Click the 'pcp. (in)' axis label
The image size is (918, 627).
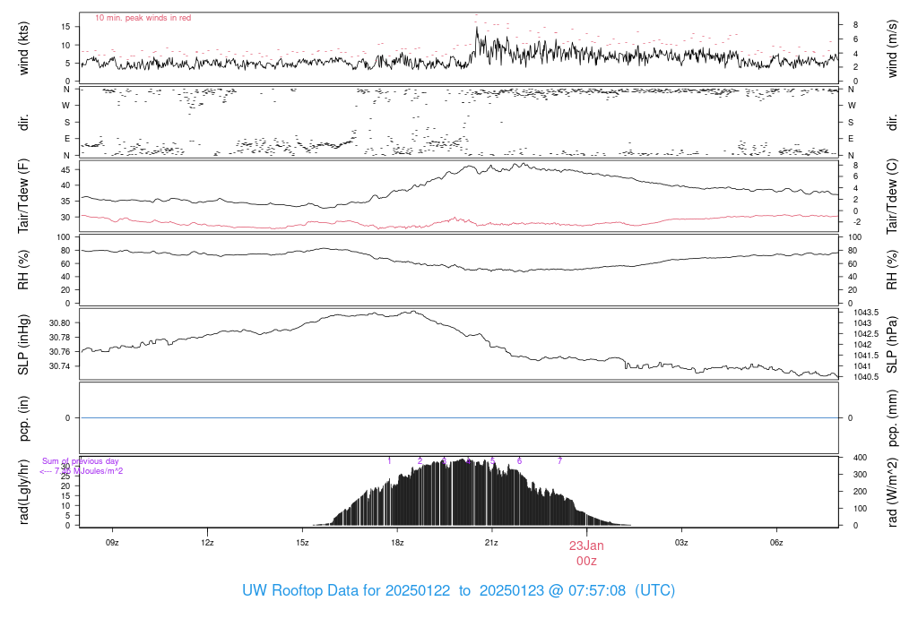point(24,418)
